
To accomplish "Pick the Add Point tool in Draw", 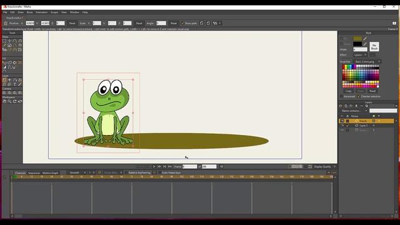I will point(14,41).
